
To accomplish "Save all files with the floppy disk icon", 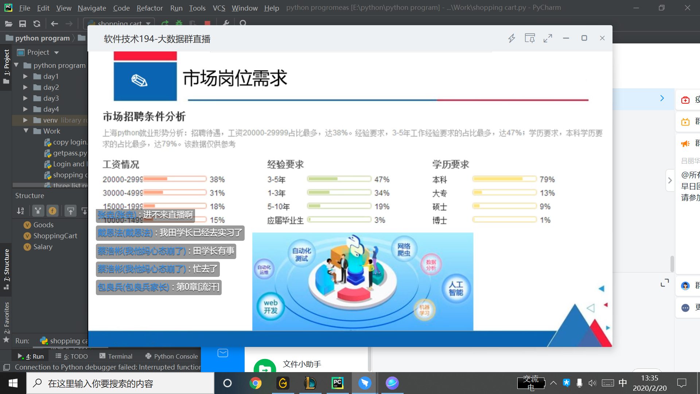I will [x=23, y=23].
